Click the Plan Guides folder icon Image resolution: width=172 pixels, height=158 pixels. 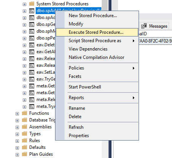coord(24,154)
